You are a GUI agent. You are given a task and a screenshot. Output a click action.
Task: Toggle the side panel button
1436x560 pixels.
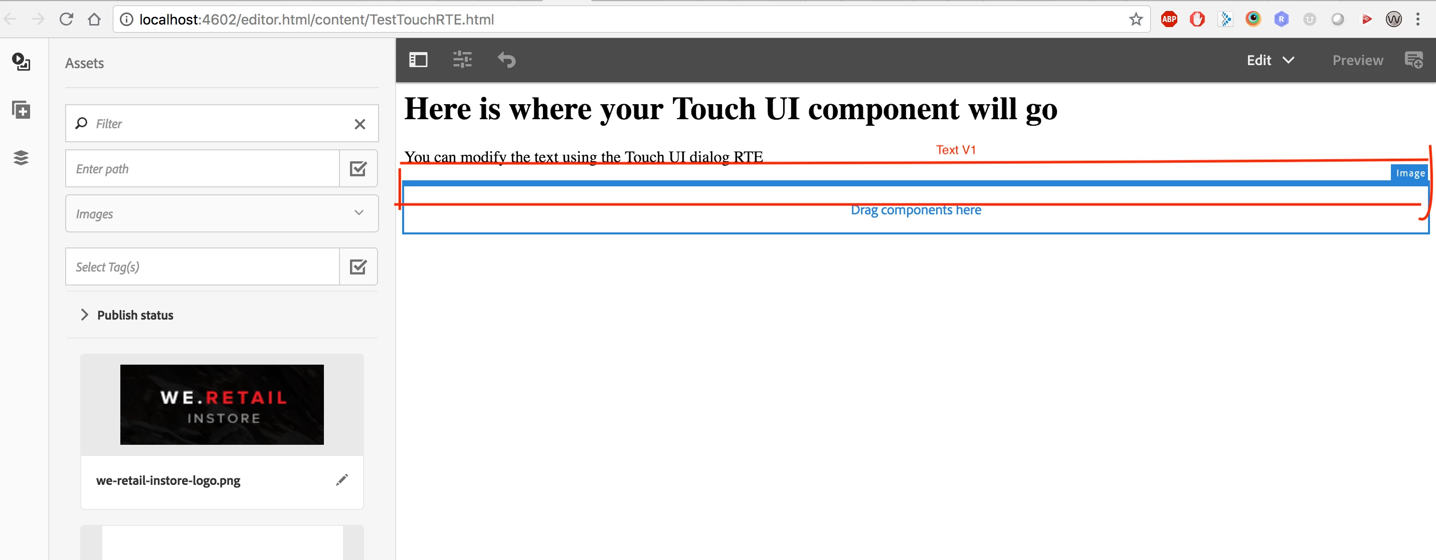[418, 60]
